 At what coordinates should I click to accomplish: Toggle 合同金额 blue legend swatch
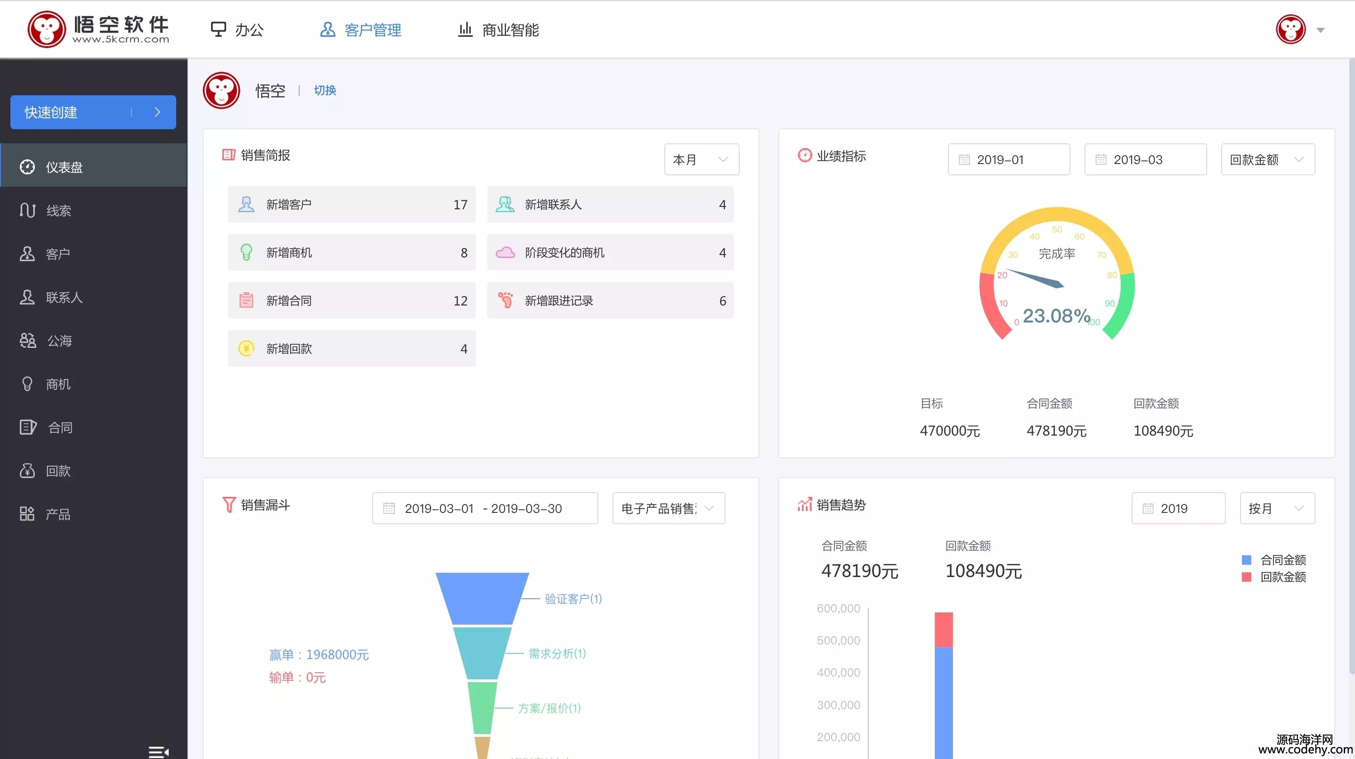click(1246, 560)
